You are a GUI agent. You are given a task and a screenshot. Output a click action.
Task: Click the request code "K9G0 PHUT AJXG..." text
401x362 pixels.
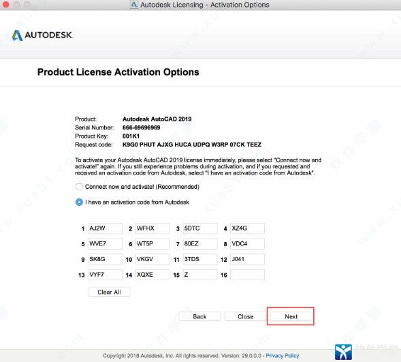192,145
